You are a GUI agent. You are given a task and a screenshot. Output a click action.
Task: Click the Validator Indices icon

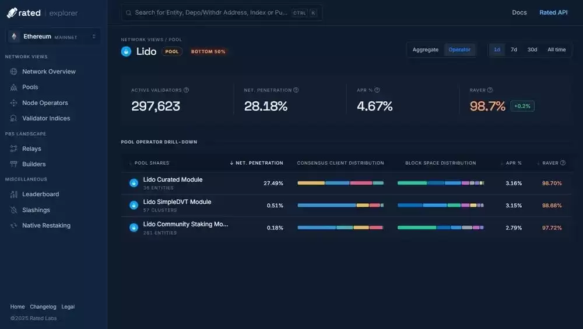coord(14,118)
